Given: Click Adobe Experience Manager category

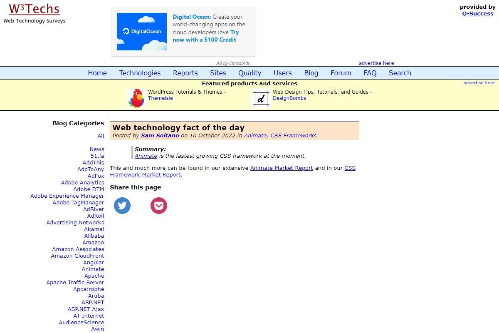Looking at the screenshot, I should [x=67, y=196].
